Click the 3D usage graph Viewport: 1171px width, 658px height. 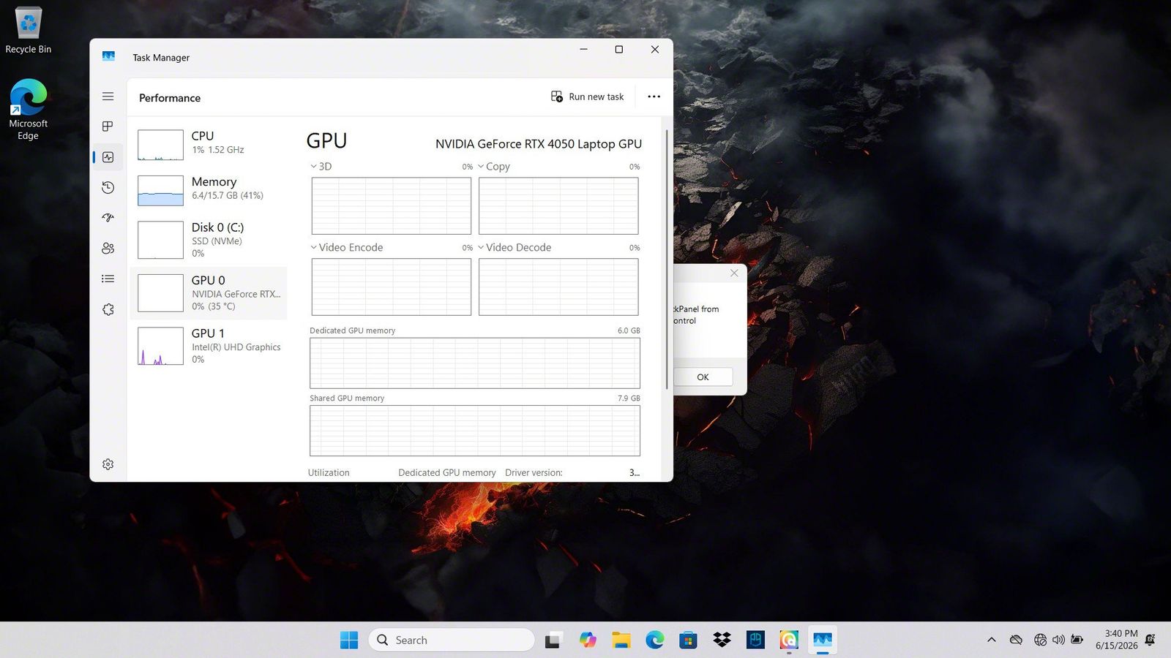(392, 205)
